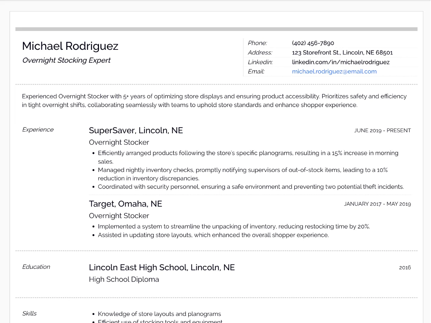The image size is (431, 323).
Task: Select the Lincoln East High School heading
Action: [162, 267]
